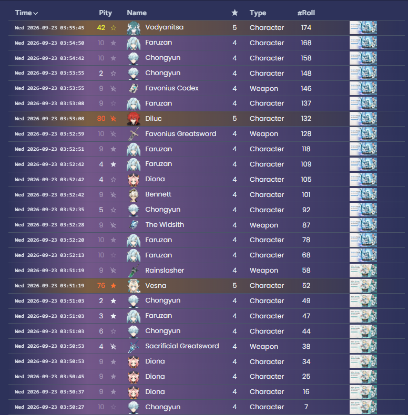The width and height of the screenshot is (408, 415).
Task: Click the Name column header
Action: [137, 13]
